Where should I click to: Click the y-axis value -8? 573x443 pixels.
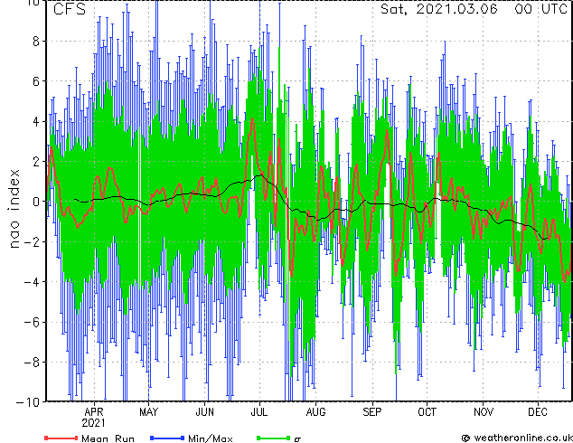32,363
